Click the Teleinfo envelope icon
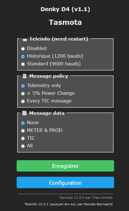The height and width of the screenshot is (211, 129). [24, 40]
